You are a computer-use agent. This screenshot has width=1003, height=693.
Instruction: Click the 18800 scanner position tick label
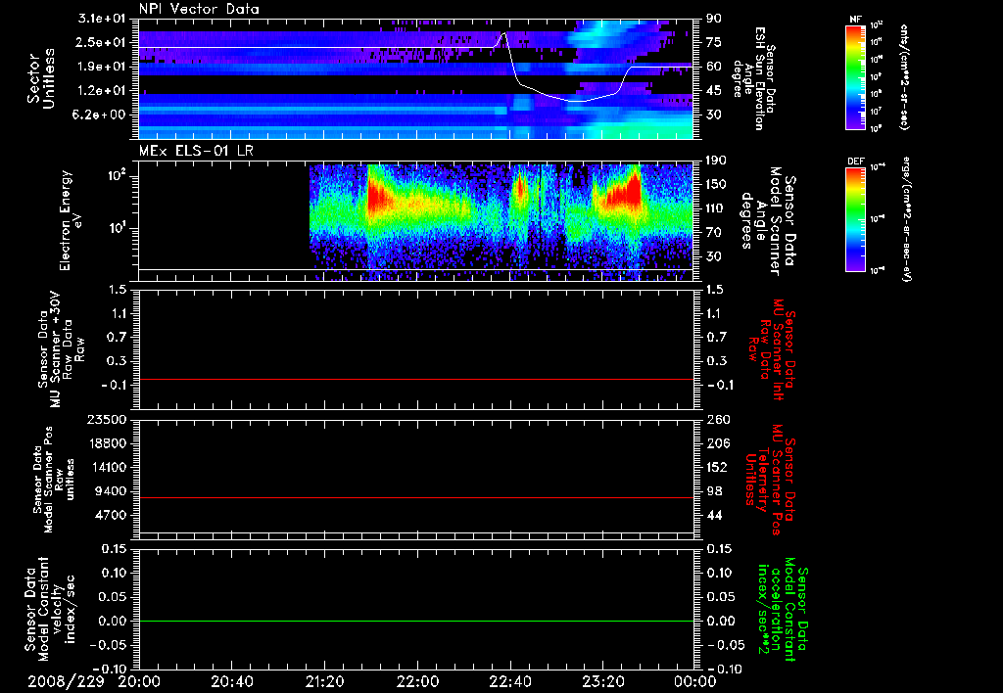107,443
